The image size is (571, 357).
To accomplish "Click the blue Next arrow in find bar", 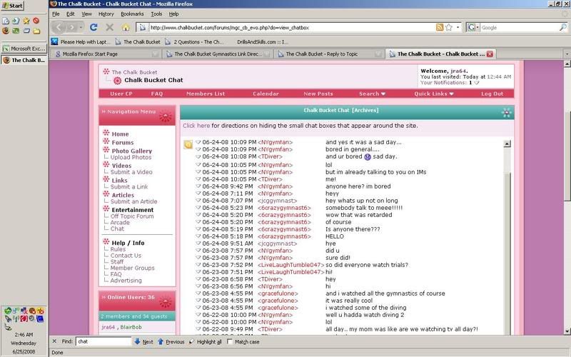I will click(x=137, y=341).
